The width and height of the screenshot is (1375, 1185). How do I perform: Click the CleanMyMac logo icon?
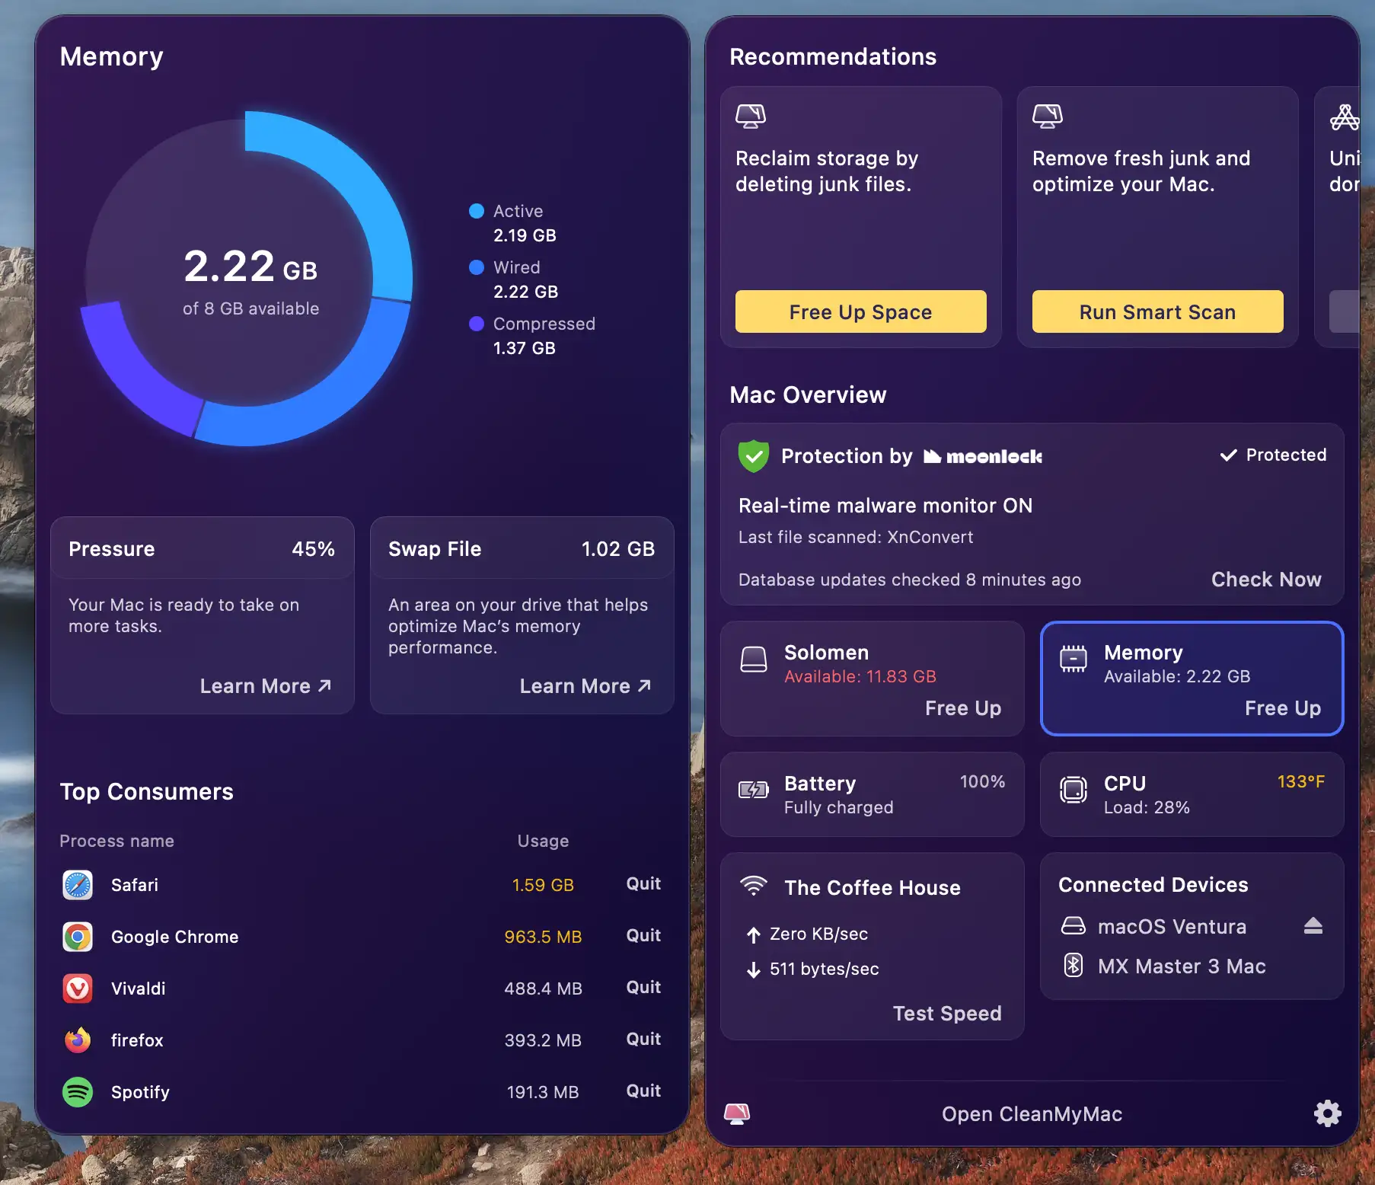click(737, 1113)
